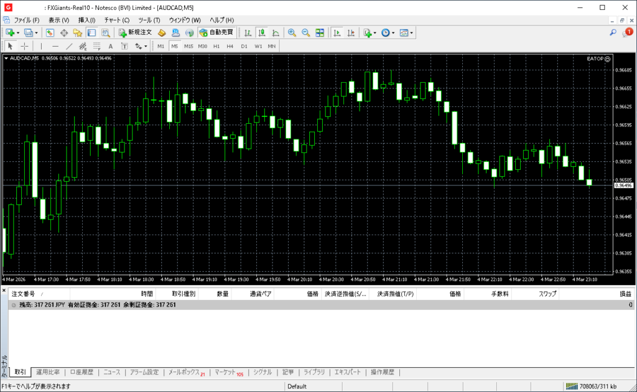Select the H1 timeframe button
This screenshot has width=637, height=392.
[216, 46]
